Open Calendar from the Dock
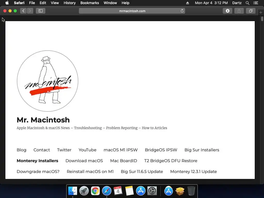Viewport: 264px width, 198px height. [118, 191]
